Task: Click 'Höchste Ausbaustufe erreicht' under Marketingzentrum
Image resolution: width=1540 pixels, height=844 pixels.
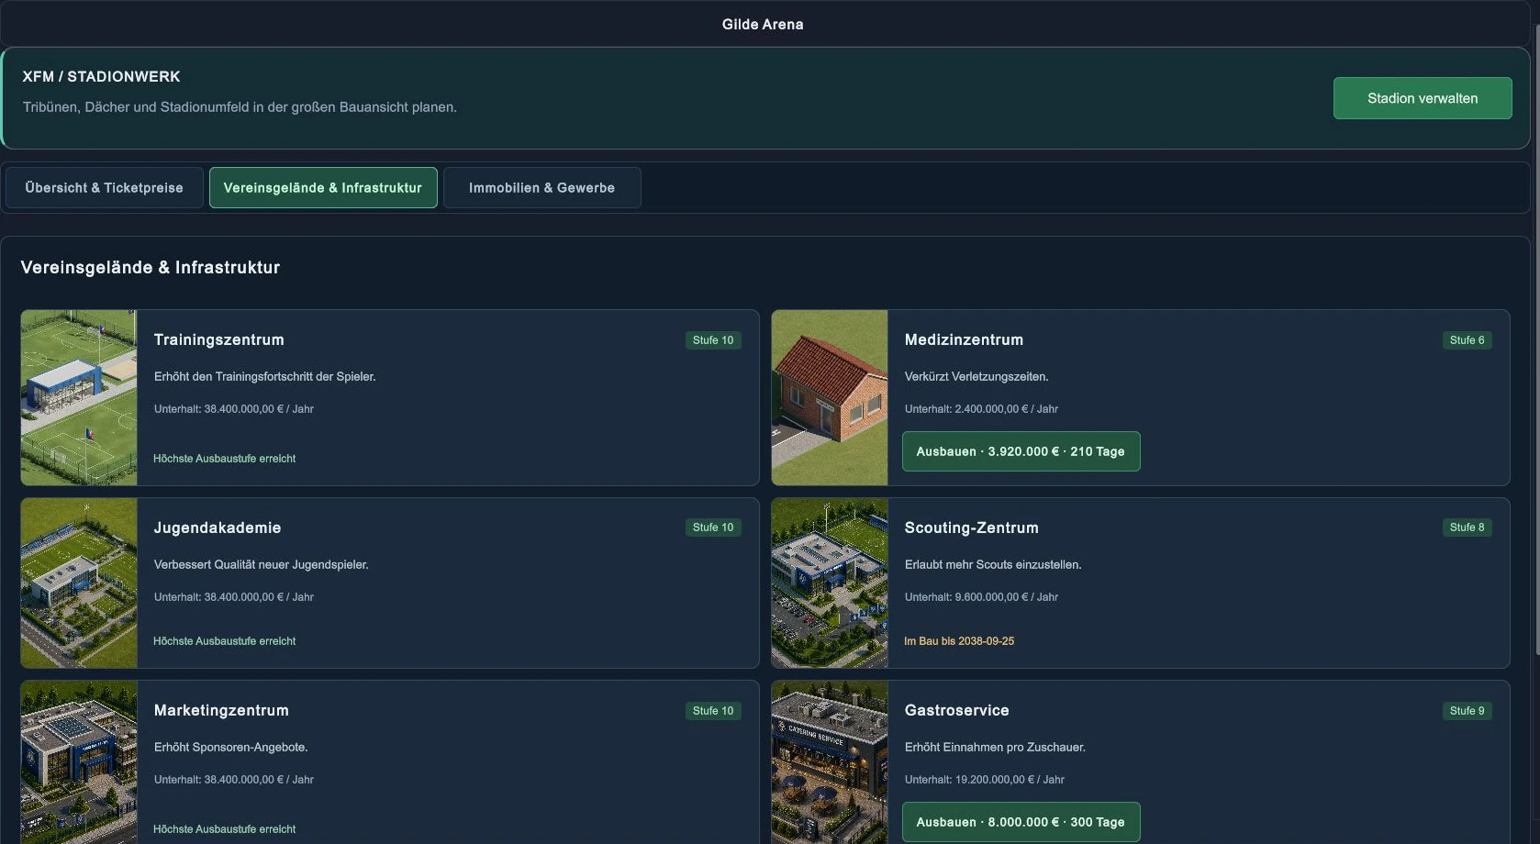Action: pyautogui.click(x=225, y=829)
